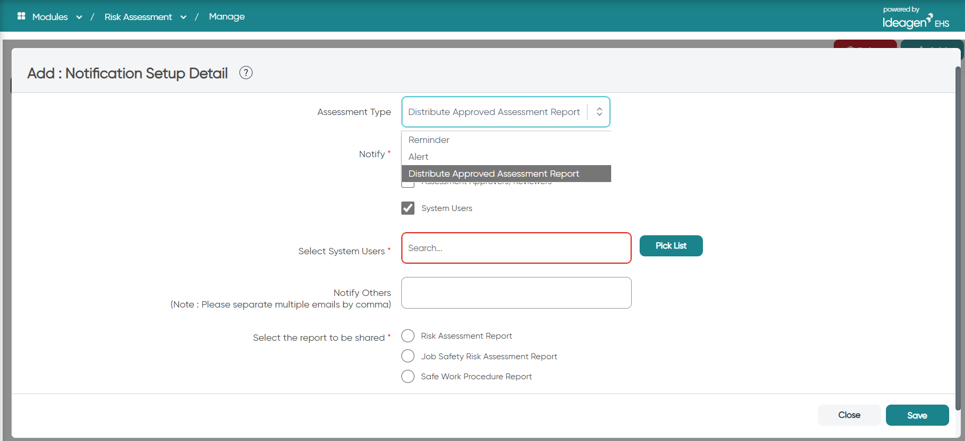
Task: Click the help question mark icon
Action: coord(246,73)
